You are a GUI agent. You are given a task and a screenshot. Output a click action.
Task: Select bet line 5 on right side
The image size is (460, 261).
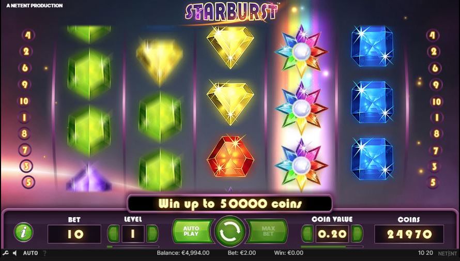tap(433, 182)
